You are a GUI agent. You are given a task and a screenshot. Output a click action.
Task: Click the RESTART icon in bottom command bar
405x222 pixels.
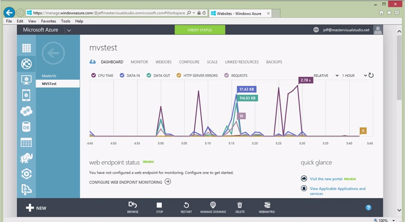(x=186, y=205)
